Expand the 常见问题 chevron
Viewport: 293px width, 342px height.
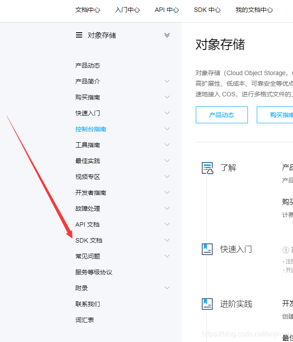[167, 256]
